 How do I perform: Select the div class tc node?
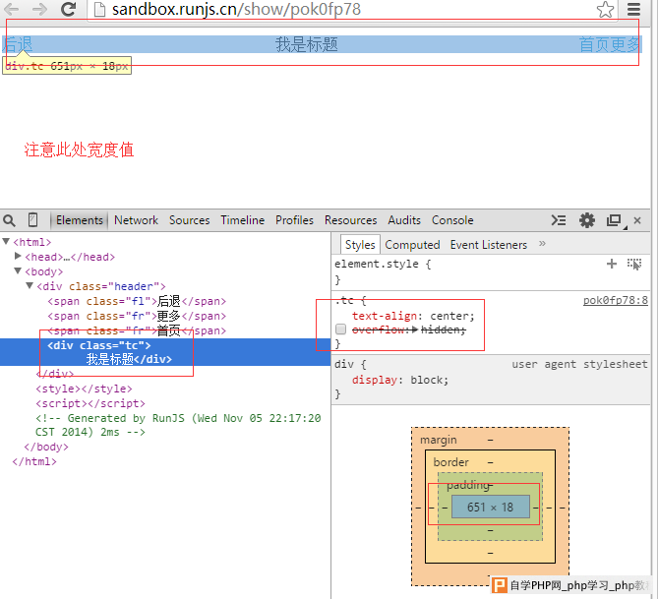click(x=165, y=352)
